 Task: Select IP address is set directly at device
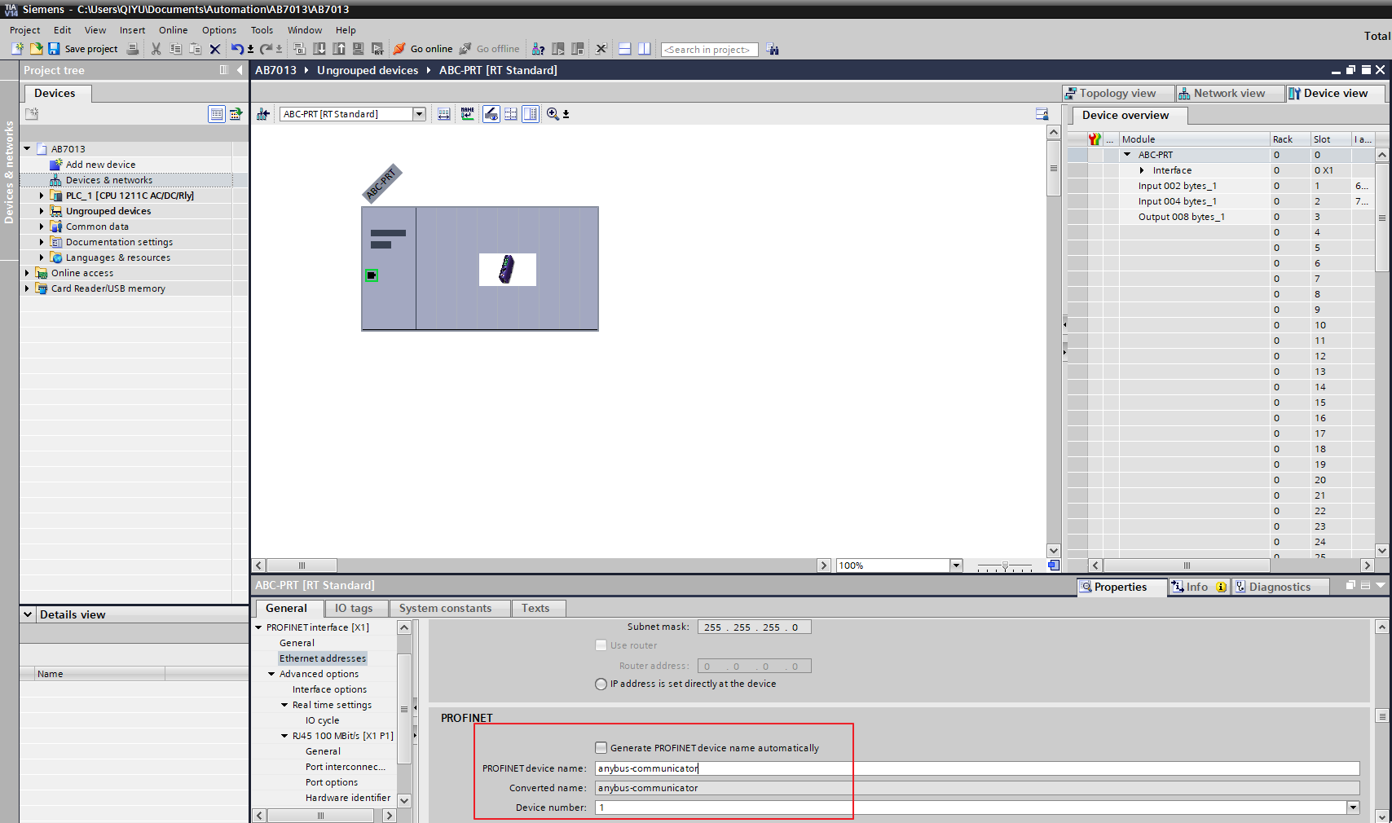click(601, 684)
